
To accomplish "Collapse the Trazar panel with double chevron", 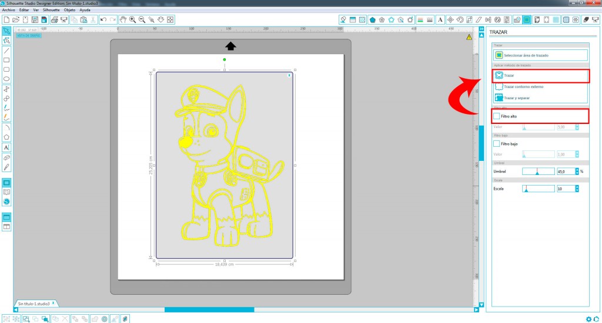I will click(x=481, y=29).
